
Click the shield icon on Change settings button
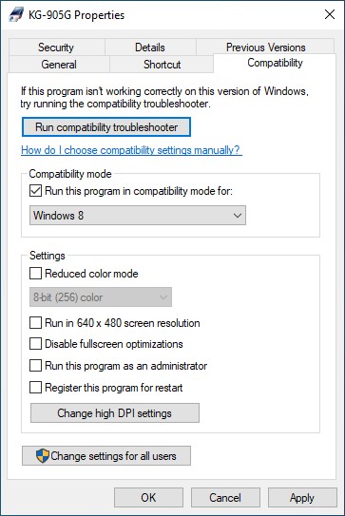(43, 456)
